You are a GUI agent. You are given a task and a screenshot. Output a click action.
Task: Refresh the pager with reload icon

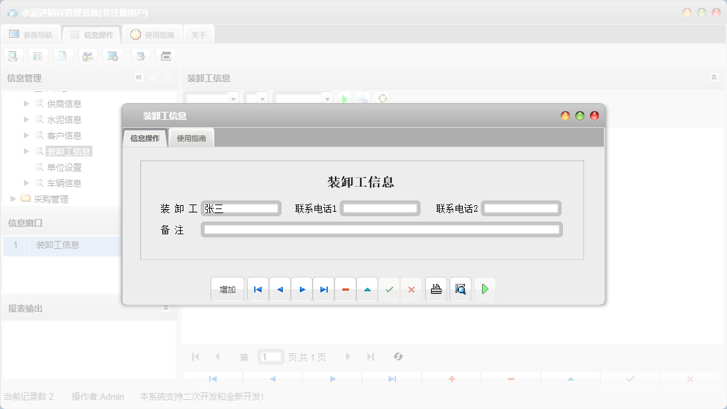[399, 357]
